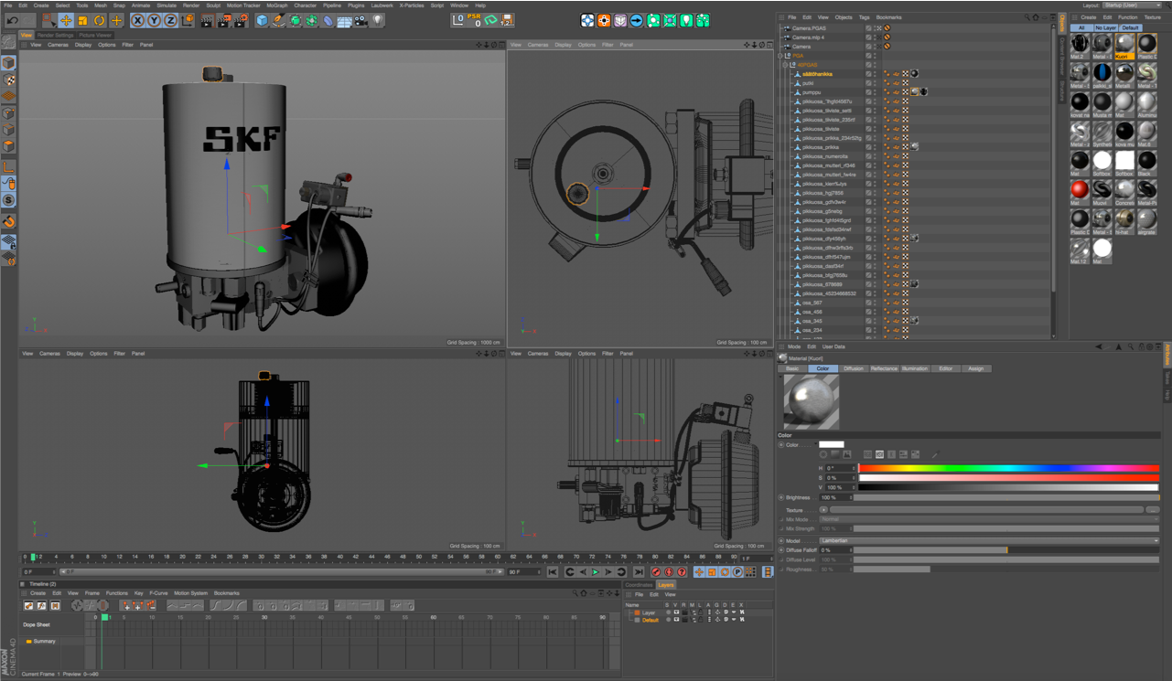The width and height of the screenshot is (1172, 681).
Task: Open the X-Particles menu
Action: point(412,5)
